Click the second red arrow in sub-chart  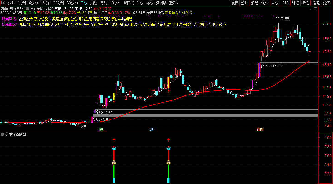tap(169, 140)
